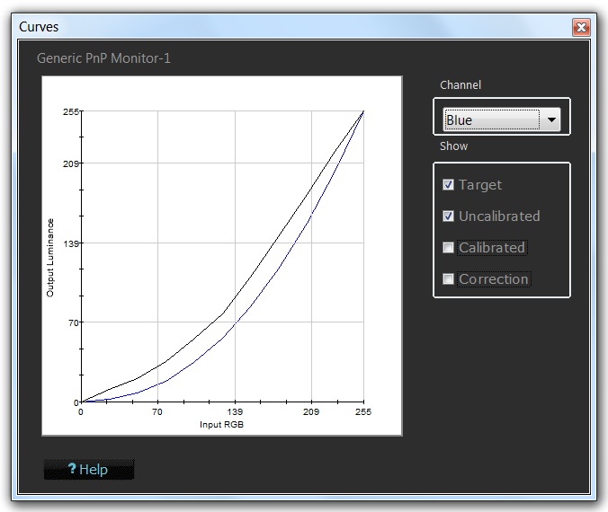The image size is (608, 512).
Task: Toggle the Uncalibrated curve checkbox
Action: point(448,216)
